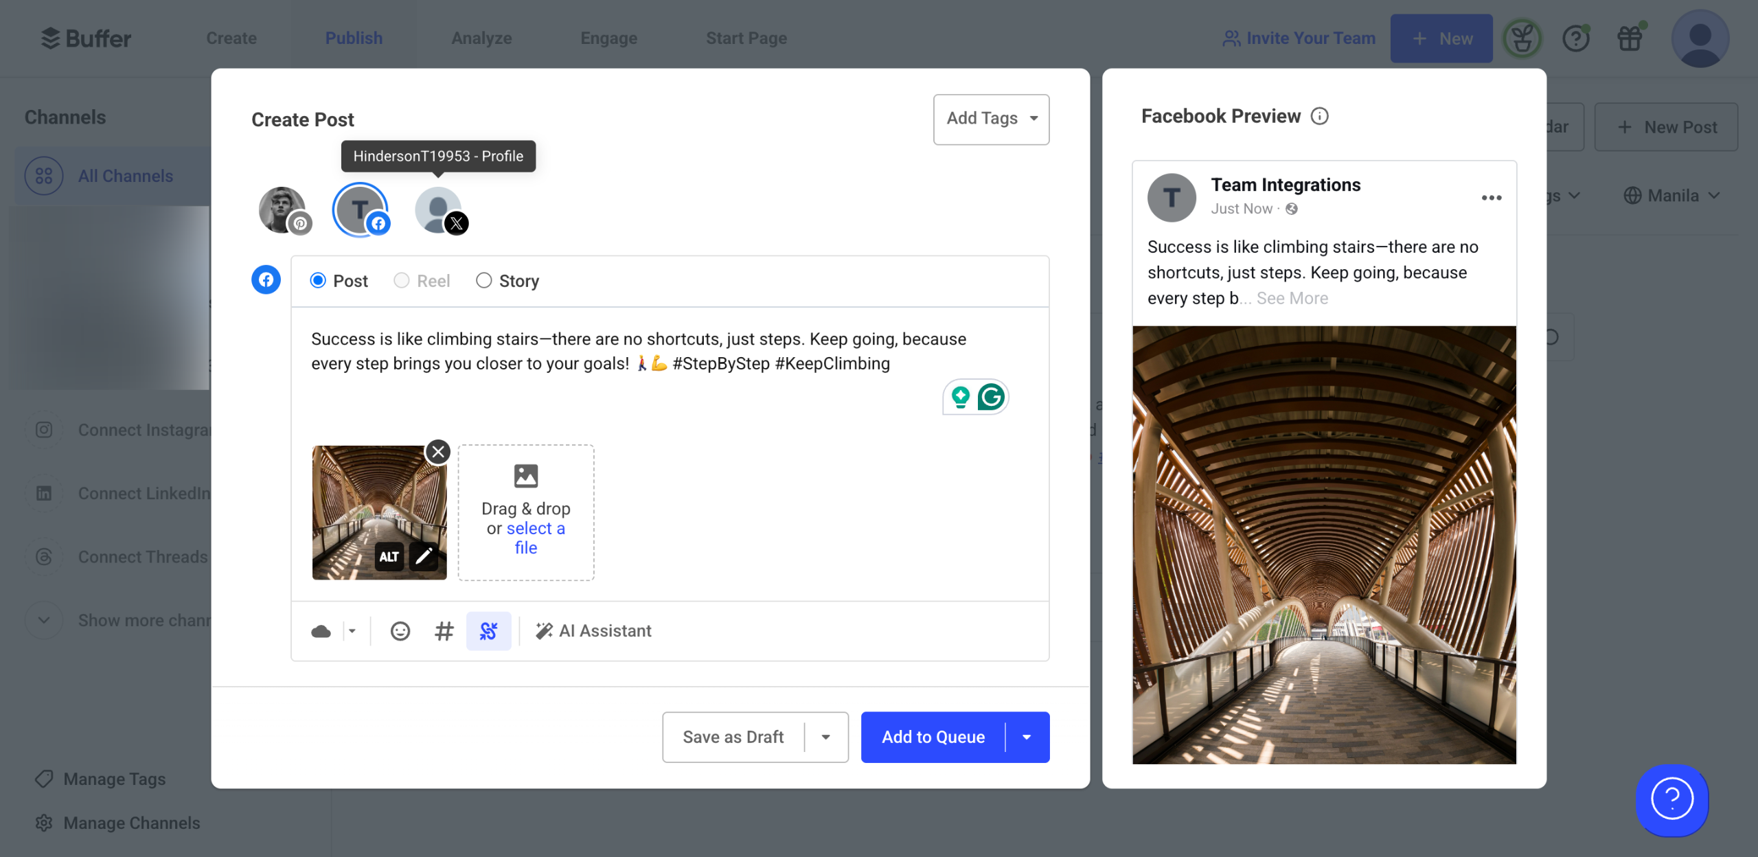Click See More in the Facebook preview
Image resolution: width=1758 pixels, height=857 pixels.
[x=1292, y=298]
